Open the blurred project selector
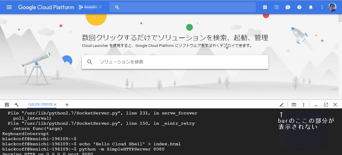This screenshot has width=342, height=155. 90,7
